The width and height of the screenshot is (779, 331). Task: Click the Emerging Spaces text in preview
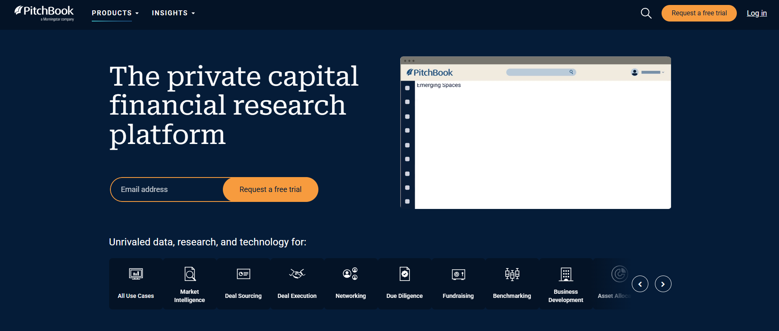coord(439,85)
